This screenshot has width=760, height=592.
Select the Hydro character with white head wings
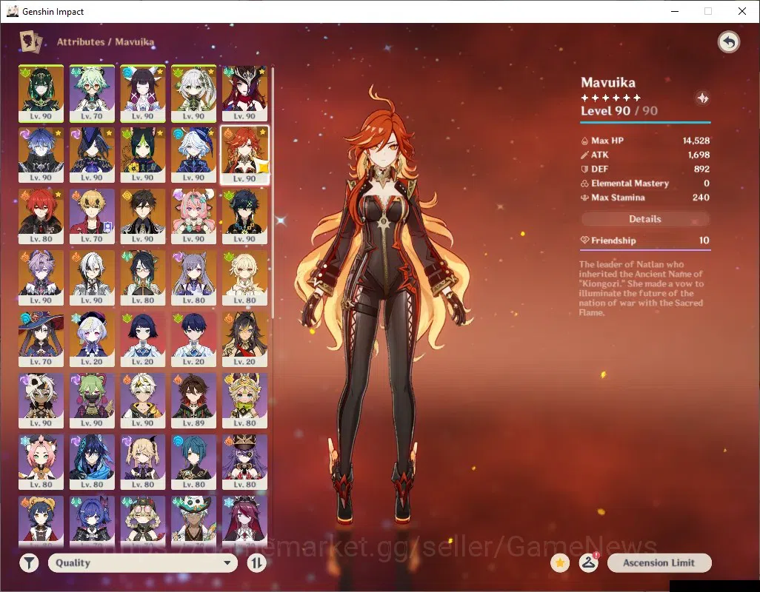pos(143,93)
